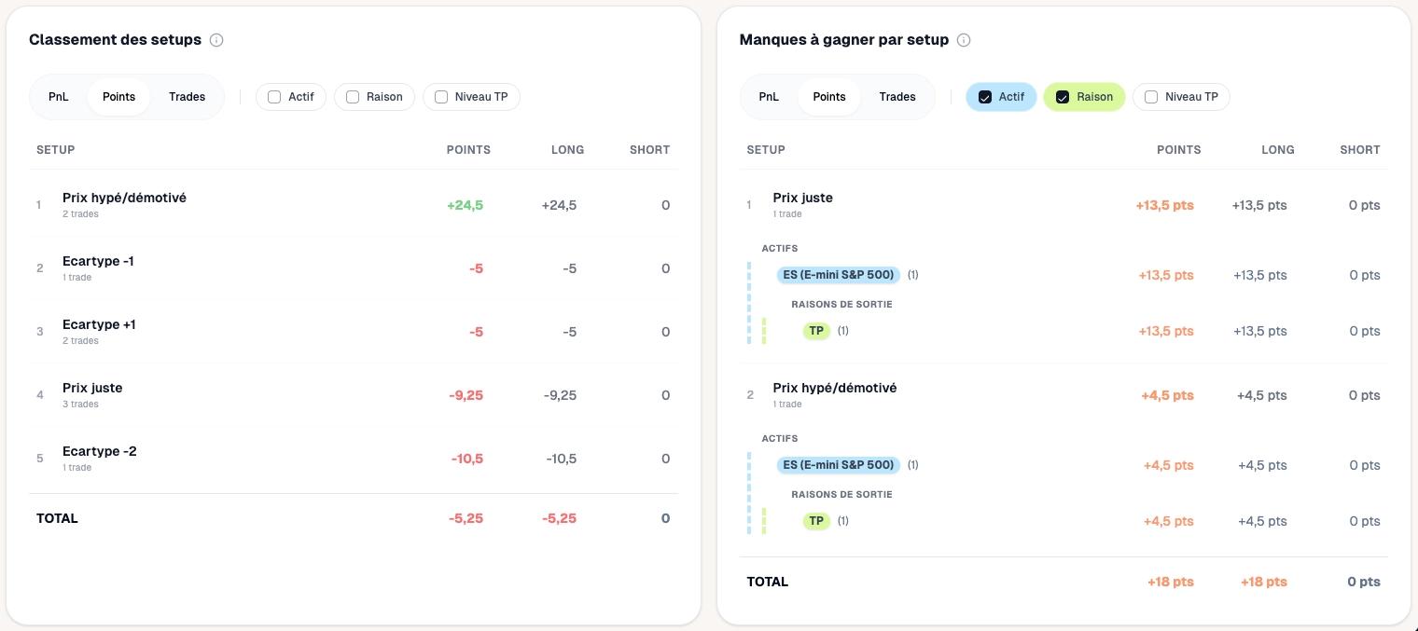The image size is (1418, 631).
Task: Check the Niveau TP filter in left panel
Action: tap(441, 96)
